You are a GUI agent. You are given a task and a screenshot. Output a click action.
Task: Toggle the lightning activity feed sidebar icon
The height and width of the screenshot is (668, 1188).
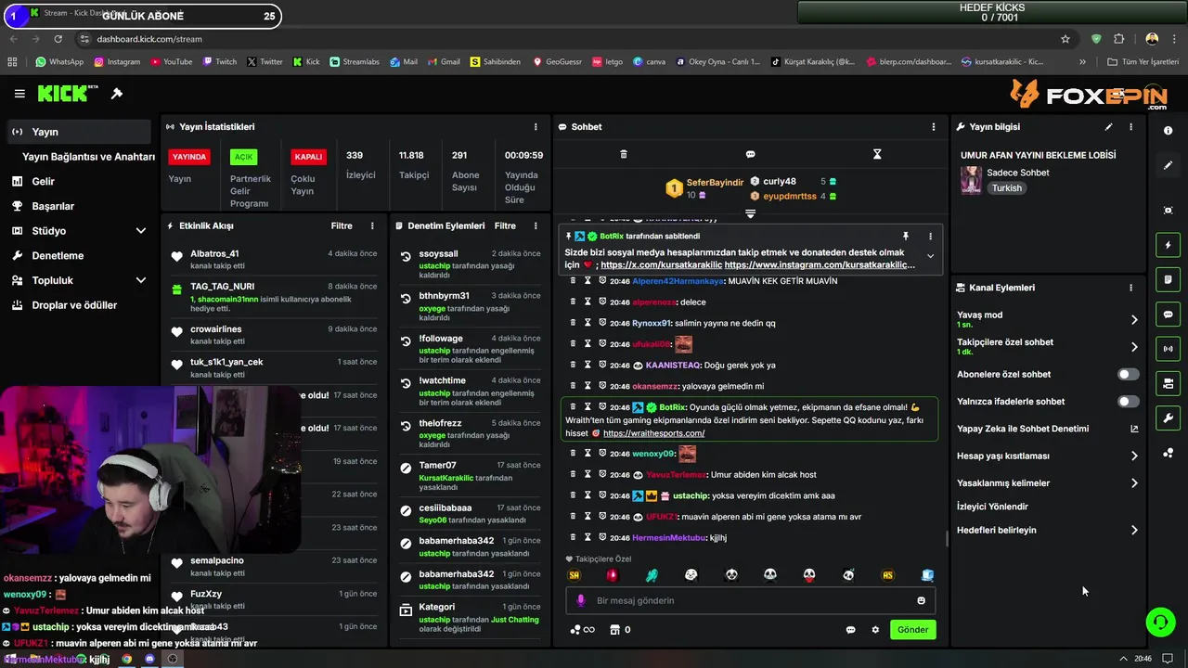point(1168,245)
